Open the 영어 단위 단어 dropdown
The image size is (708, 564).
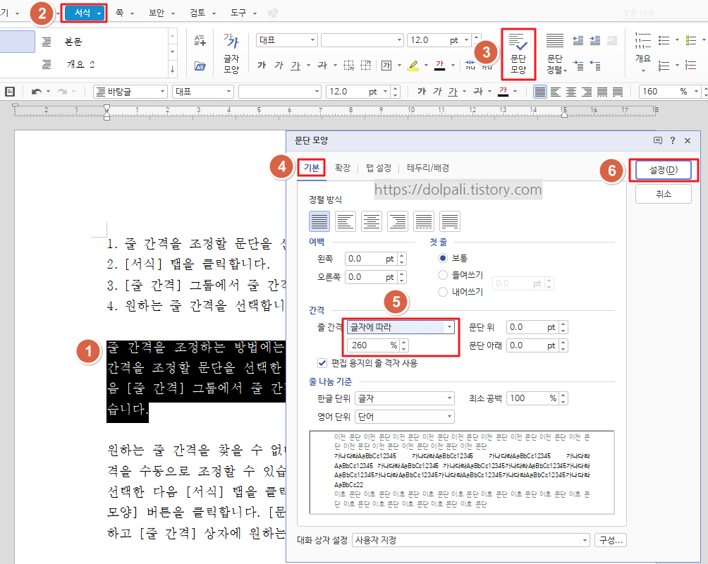[x=405, y=417]
